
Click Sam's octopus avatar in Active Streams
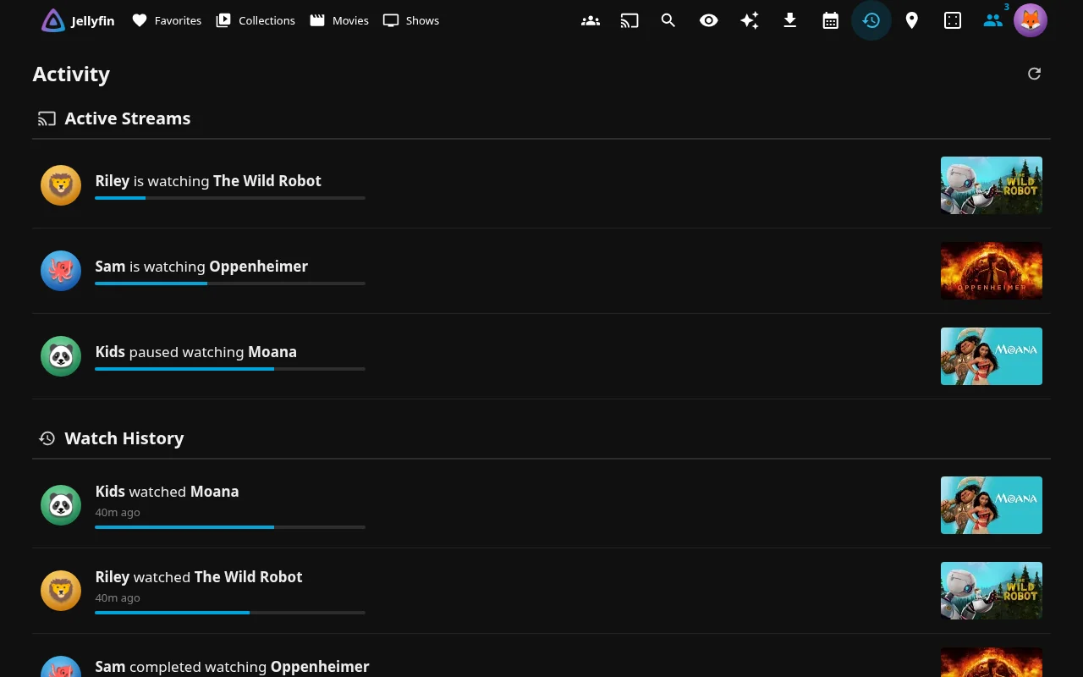pos(61,271)
